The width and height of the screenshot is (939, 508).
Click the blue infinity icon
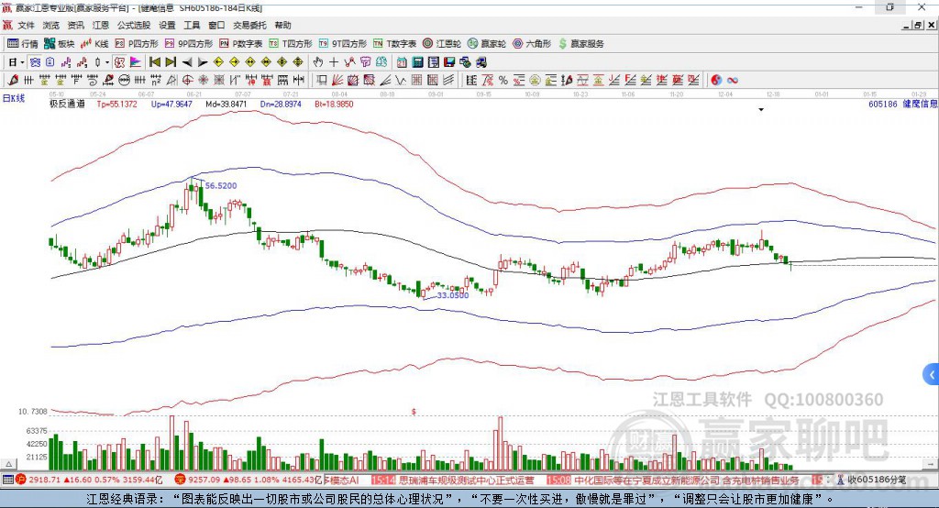[732, 80]
